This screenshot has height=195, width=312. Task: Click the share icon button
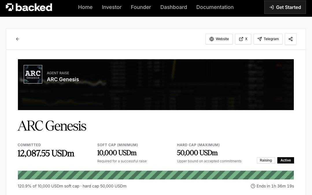coord(291,39)
